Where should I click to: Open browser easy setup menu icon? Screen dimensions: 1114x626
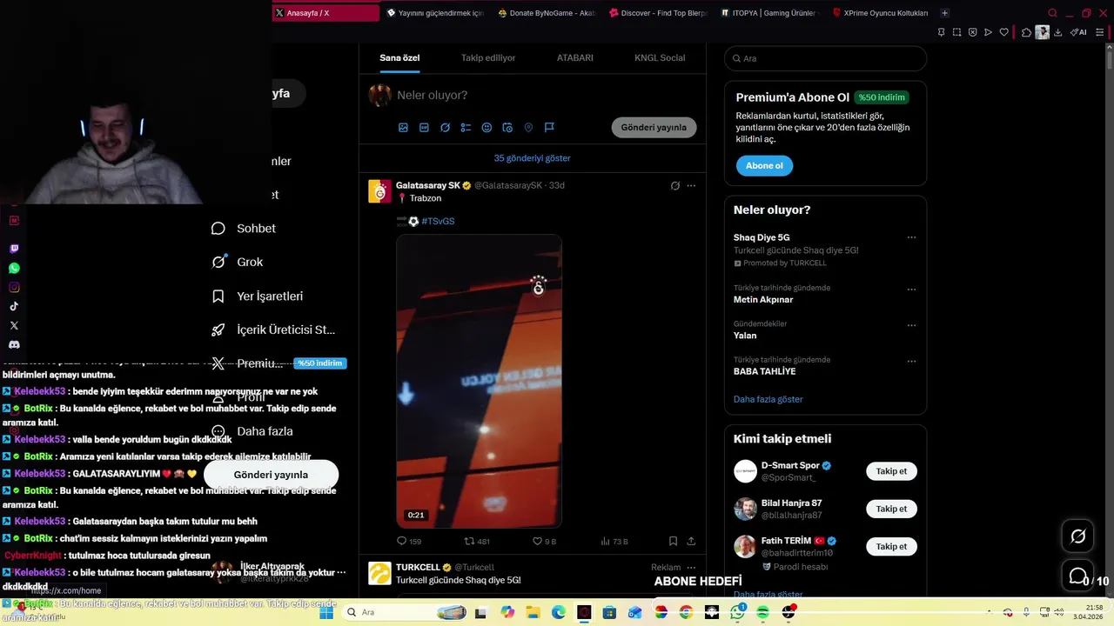click(1101, 32)
